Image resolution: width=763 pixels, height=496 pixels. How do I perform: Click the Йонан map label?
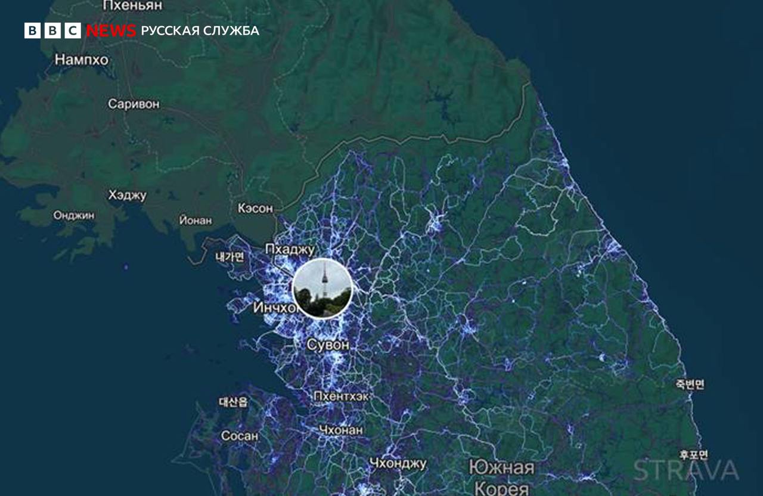click(196, 221)
